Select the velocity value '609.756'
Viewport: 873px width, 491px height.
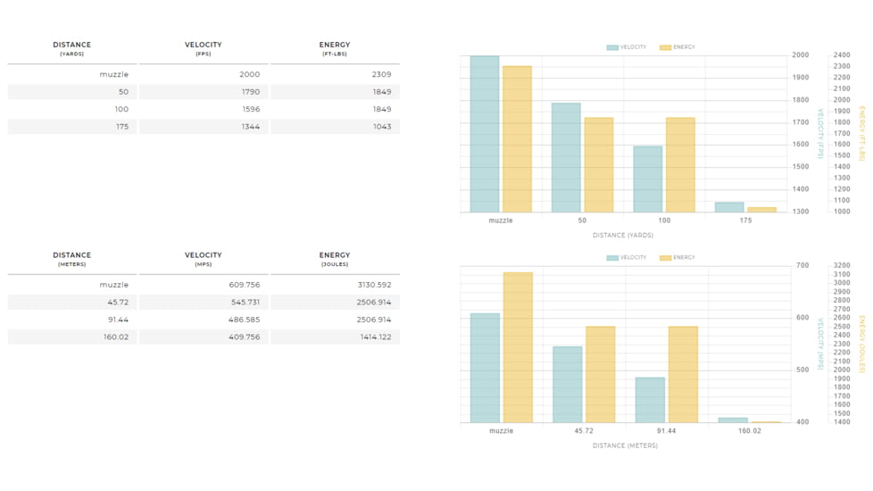pyautogui.click(x=245, y=285)
